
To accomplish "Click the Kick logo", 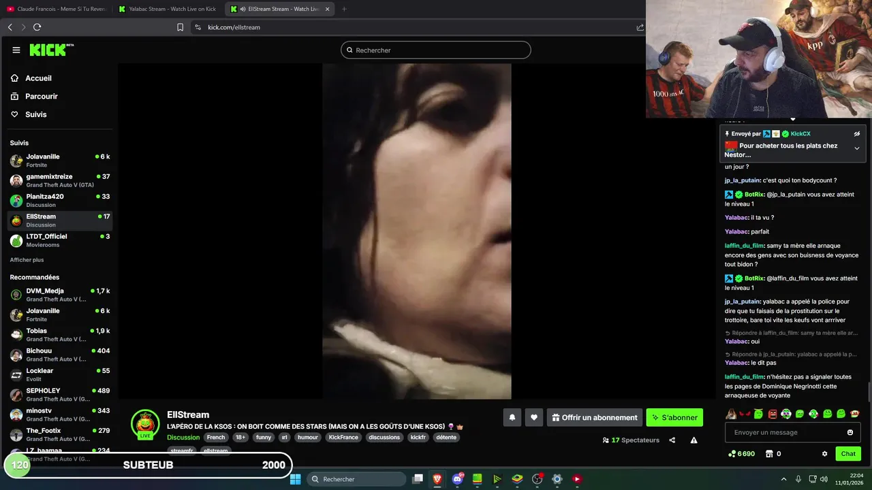I will [x=51, y=50].
